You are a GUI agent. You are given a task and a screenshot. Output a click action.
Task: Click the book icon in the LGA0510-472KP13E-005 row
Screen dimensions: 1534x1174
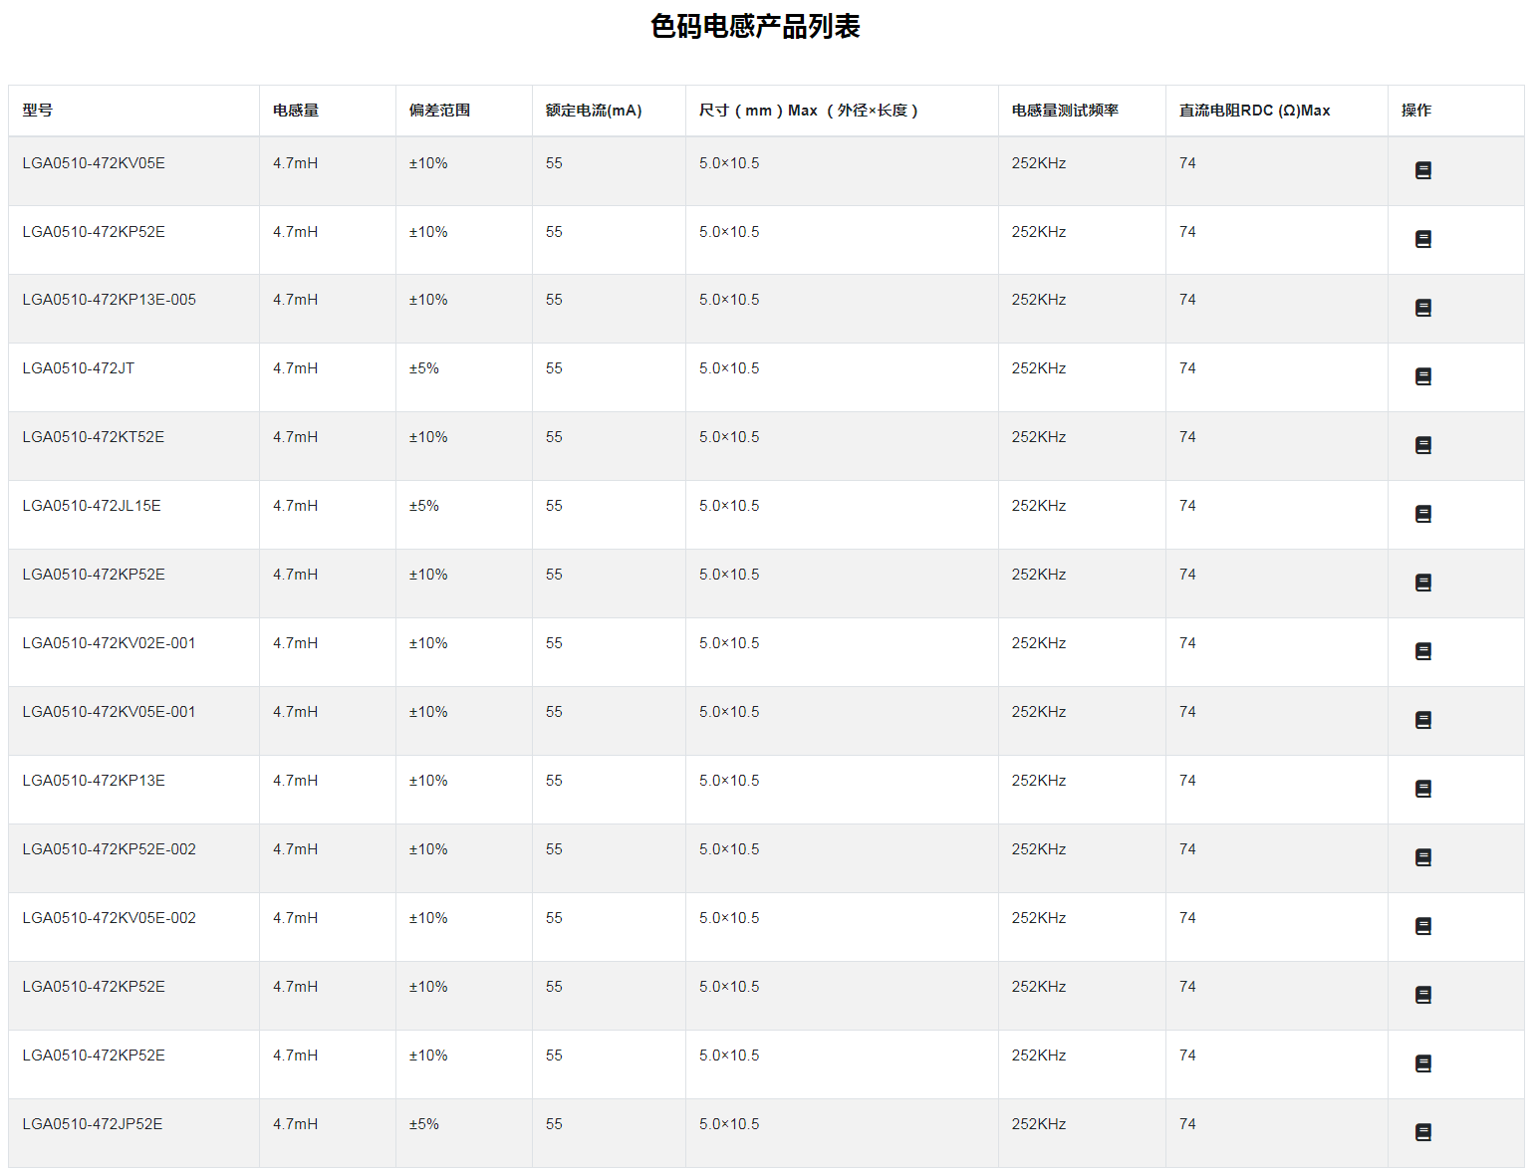pyautogui.click(x=1422, y=308)
